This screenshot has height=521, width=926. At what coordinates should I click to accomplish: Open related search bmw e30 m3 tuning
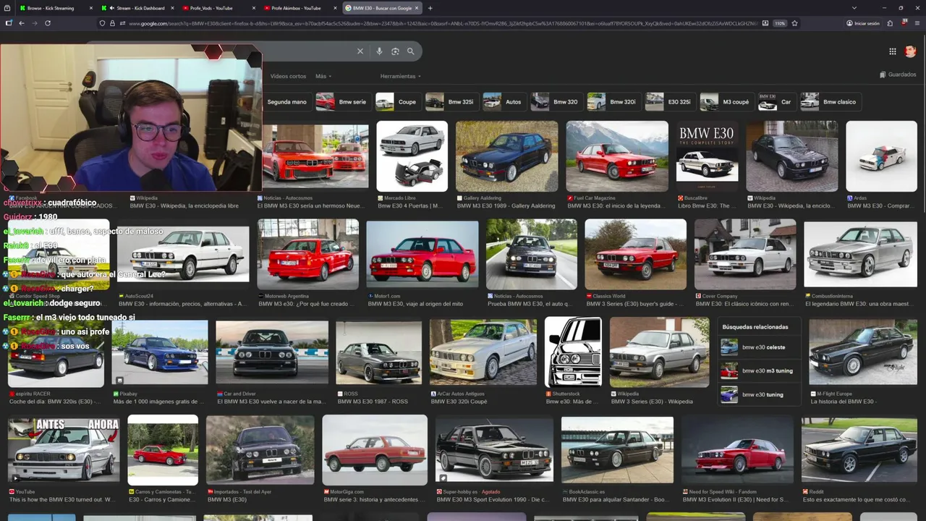[759, 371]
